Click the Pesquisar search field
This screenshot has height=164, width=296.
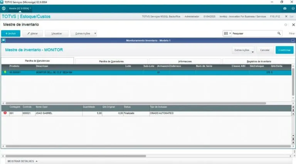(254, 34)
